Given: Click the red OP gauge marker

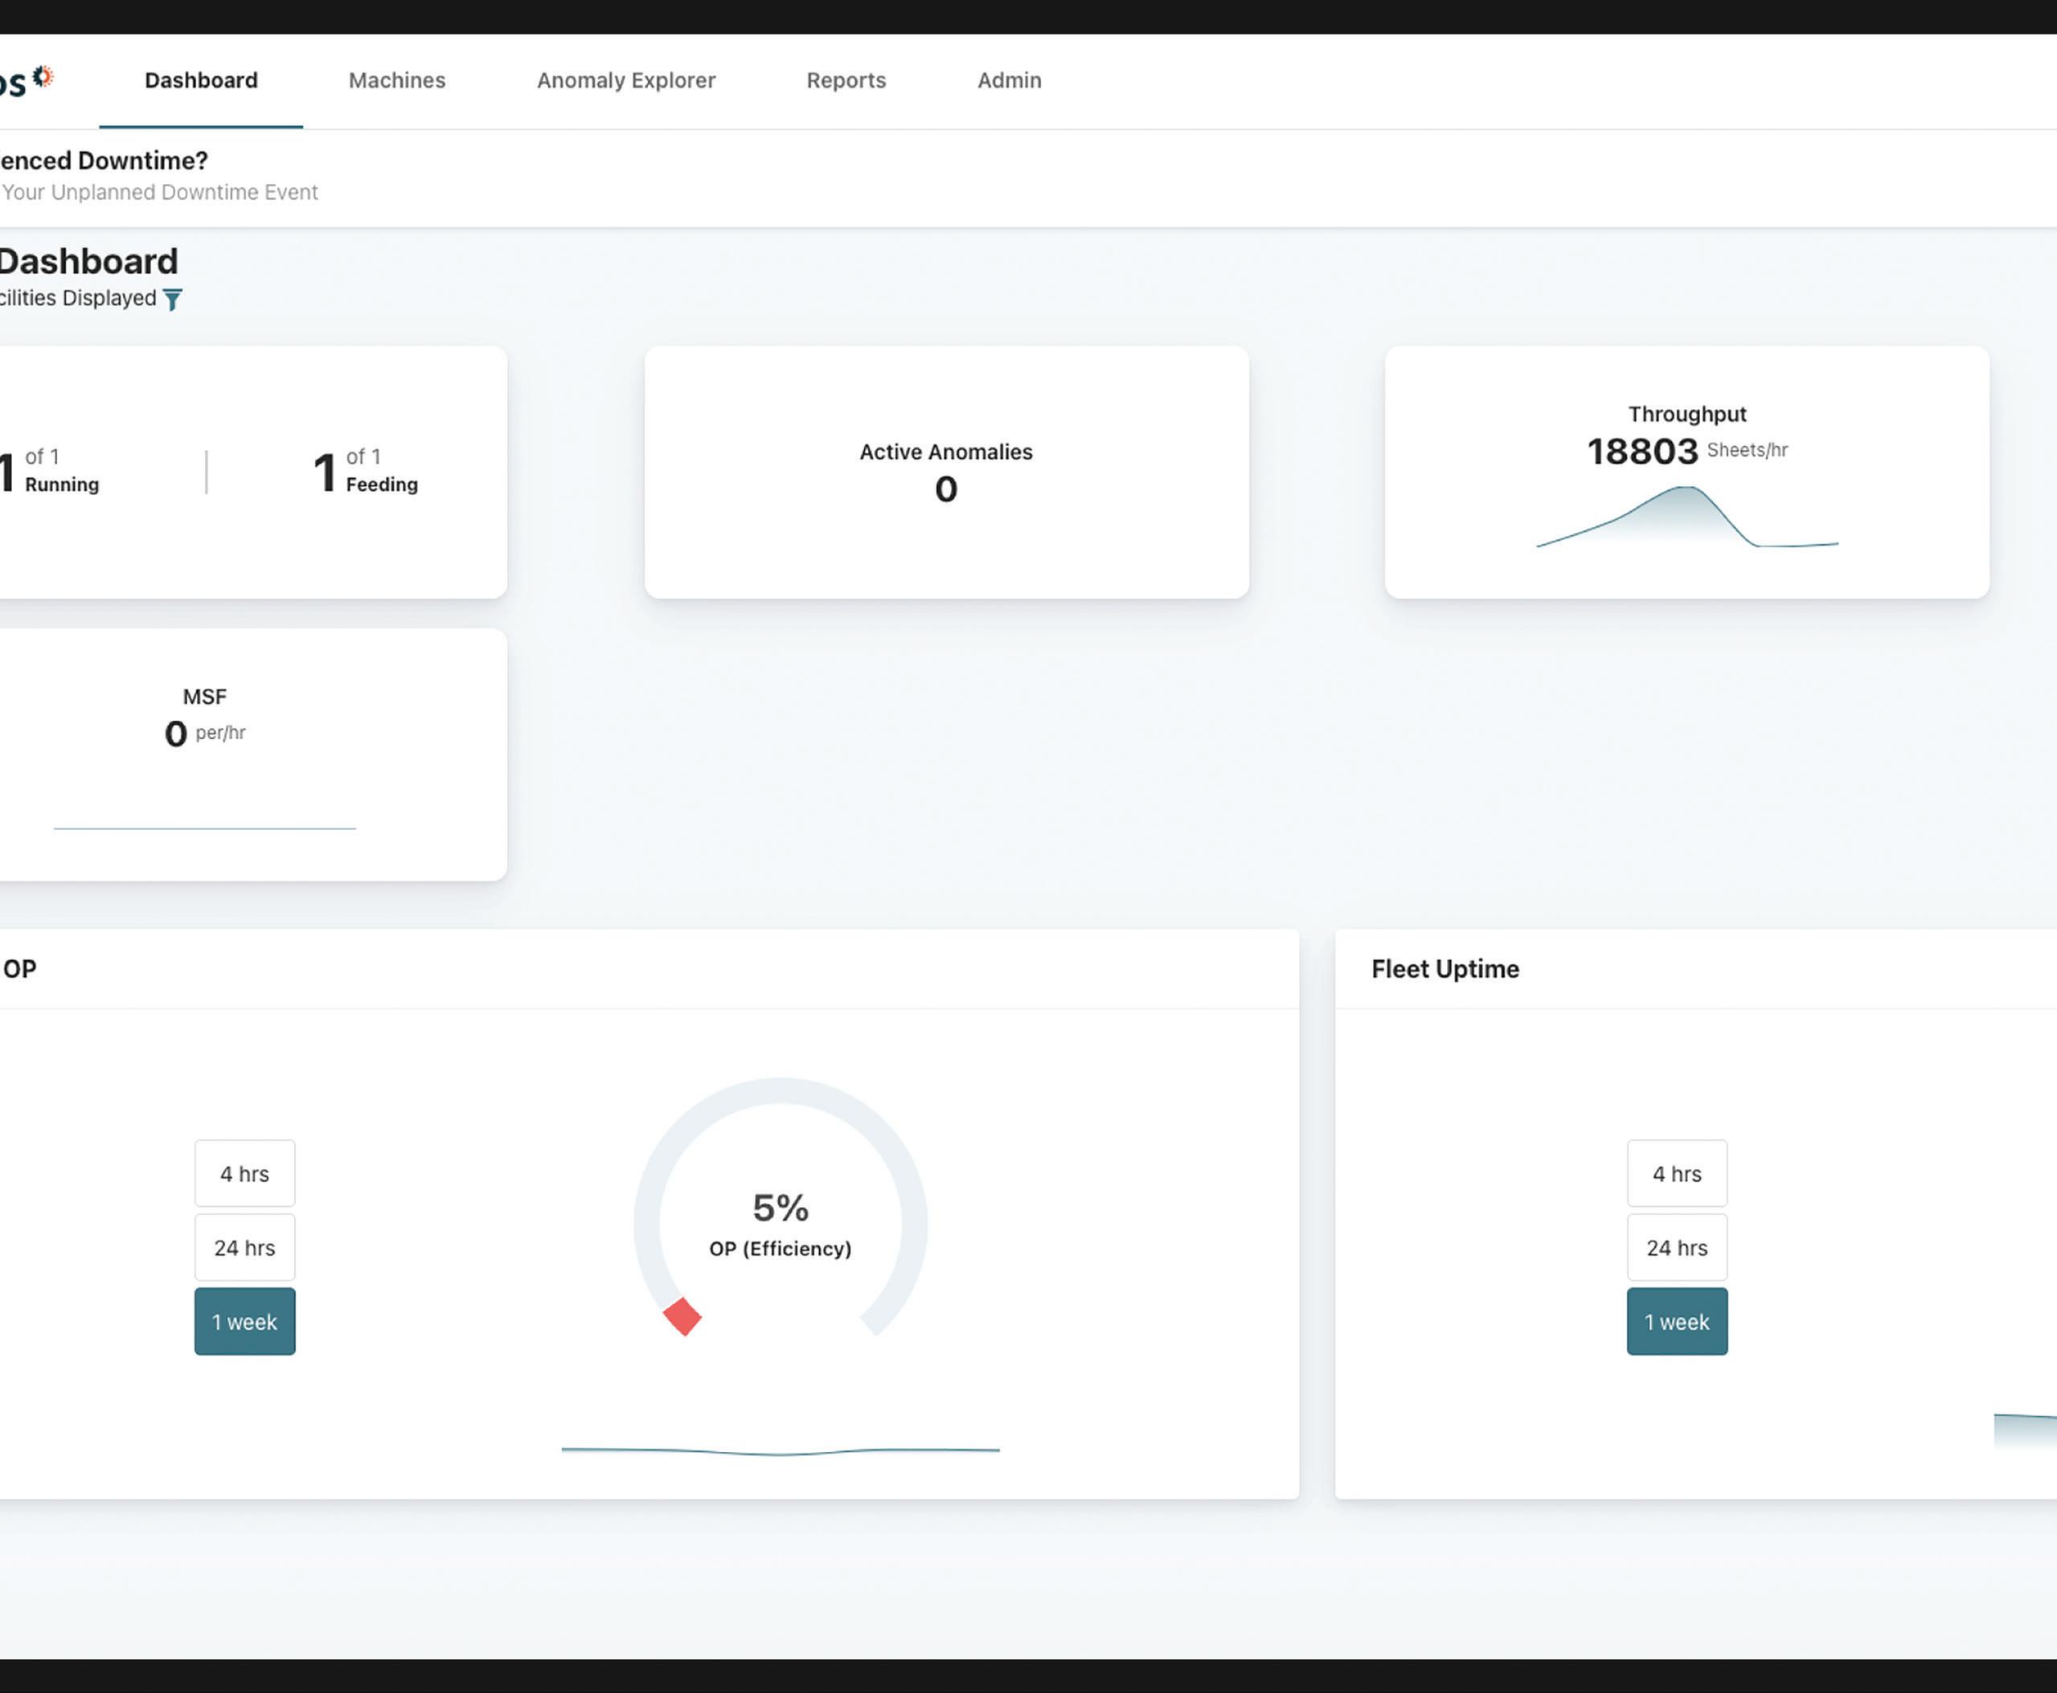Looking at the screenshot, I should click(682, 1317).
